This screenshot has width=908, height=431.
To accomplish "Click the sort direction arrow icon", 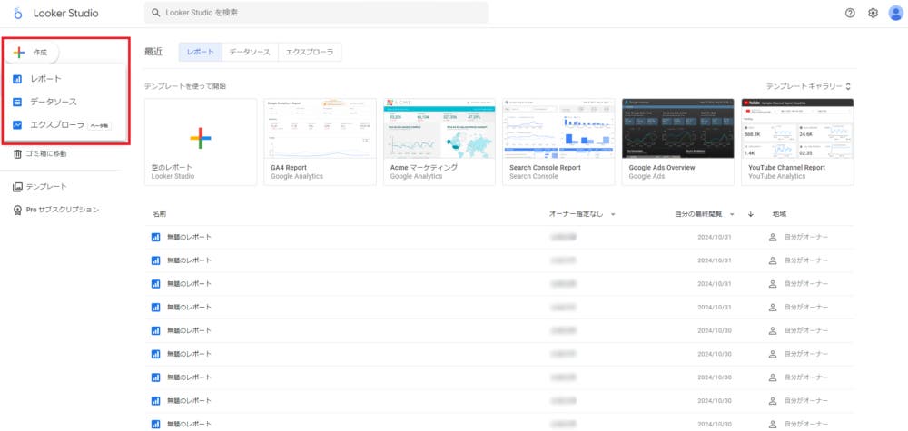I will point(751,214).
